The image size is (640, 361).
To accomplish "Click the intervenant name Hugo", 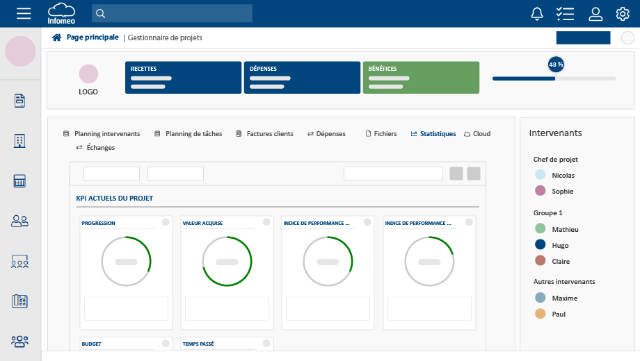I will (560, 245).
